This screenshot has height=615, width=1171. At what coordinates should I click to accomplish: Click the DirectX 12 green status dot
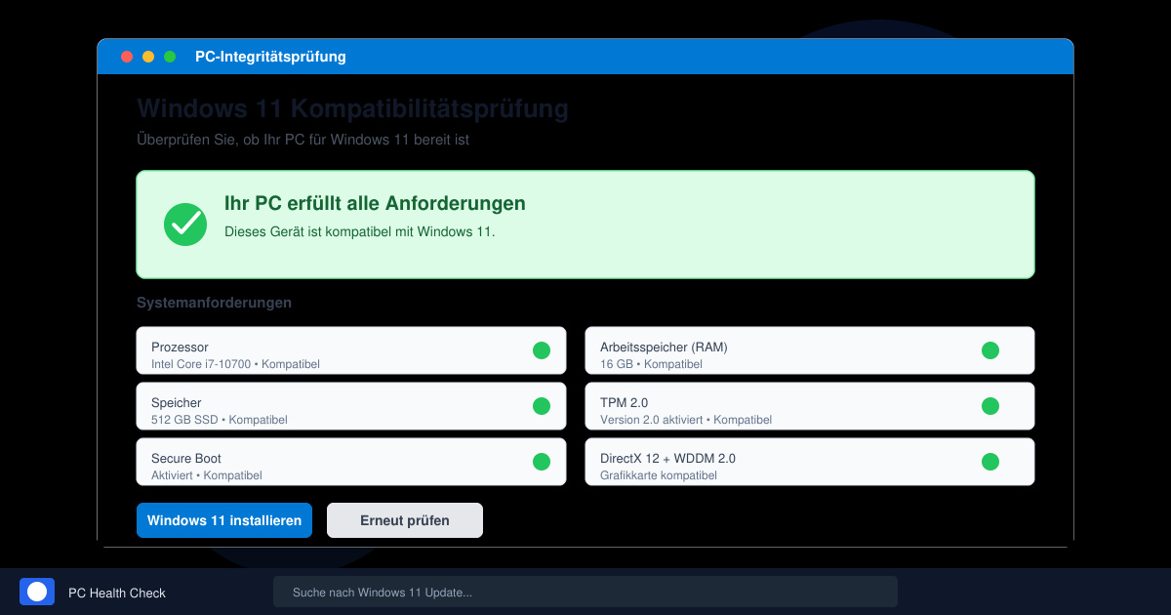[x=990, y=462]
